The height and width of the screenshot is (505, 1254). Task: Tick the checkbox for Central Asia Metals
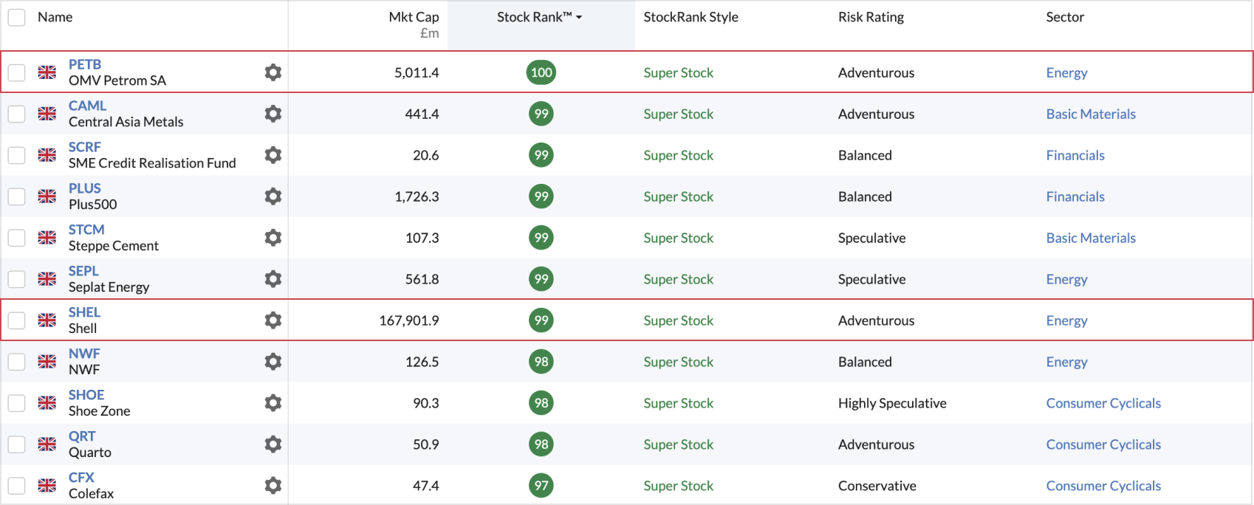pos(16,114)
